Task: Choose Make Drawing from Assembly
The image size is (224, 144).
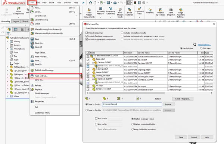Action: (54, 29)
